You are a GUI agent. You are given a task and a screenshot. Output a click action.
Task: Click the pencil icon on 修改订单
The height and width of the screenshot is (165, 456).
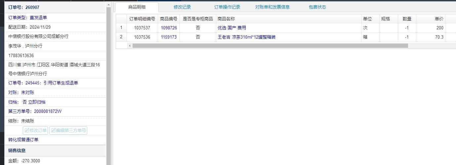tap(27, 130)
